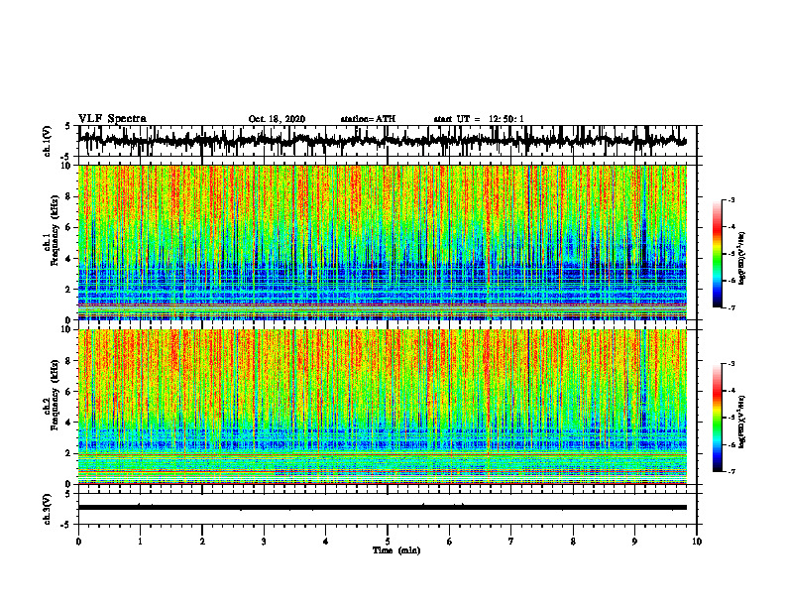Click the "-7" label on ch.2 color bar
The image size is (785, 607).
tap(730, 472)
